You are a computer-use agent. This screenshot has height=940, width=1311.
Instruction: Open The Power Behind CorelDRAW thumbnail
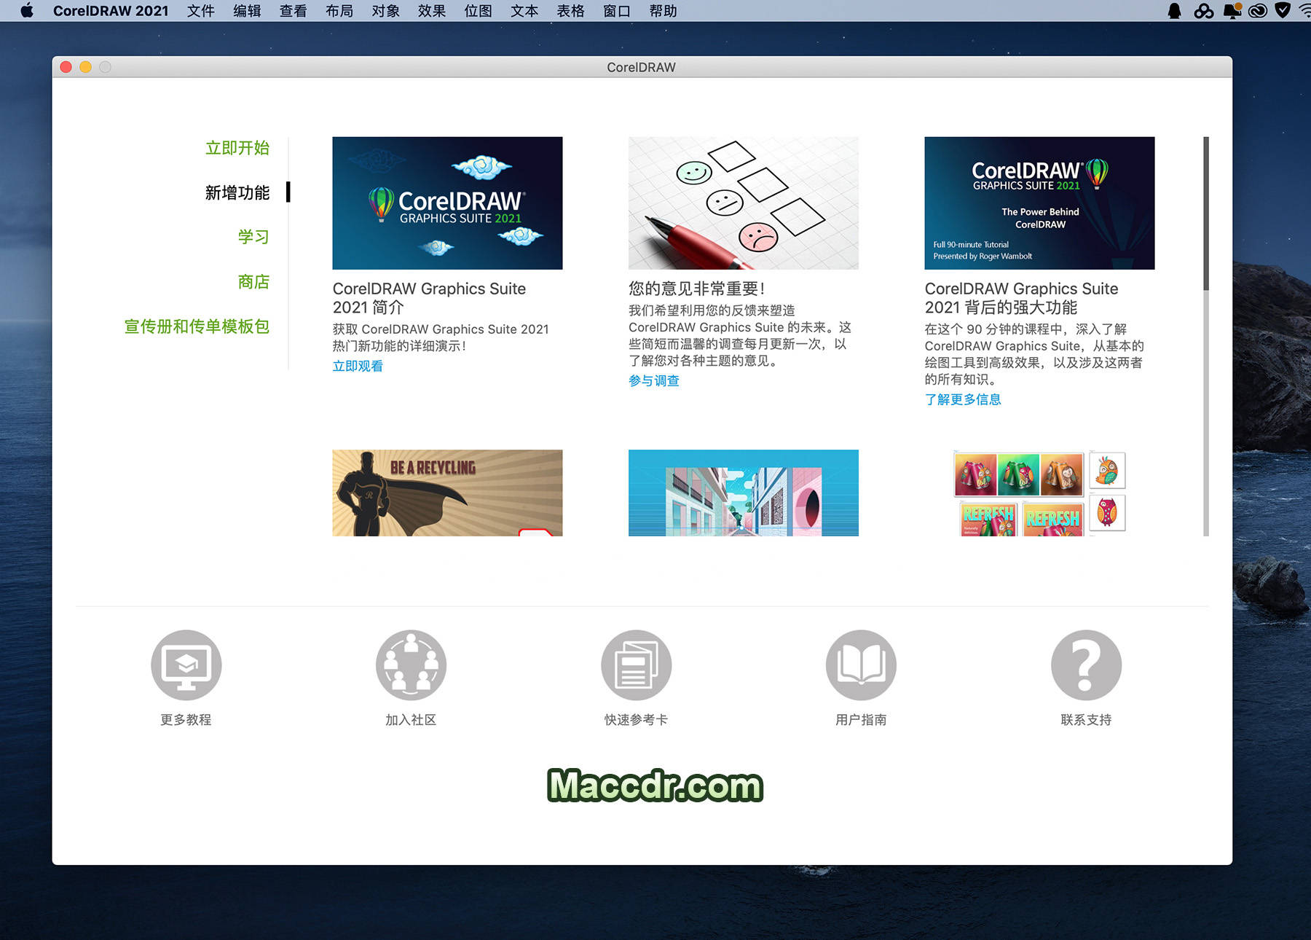click(x=1039, y=203)
